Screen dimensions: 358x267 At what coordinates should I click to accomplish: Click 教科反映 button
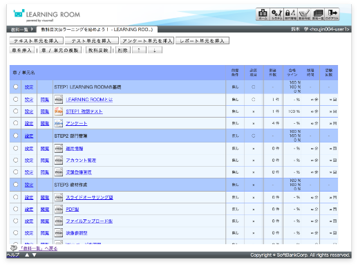(x=98, y=50)
